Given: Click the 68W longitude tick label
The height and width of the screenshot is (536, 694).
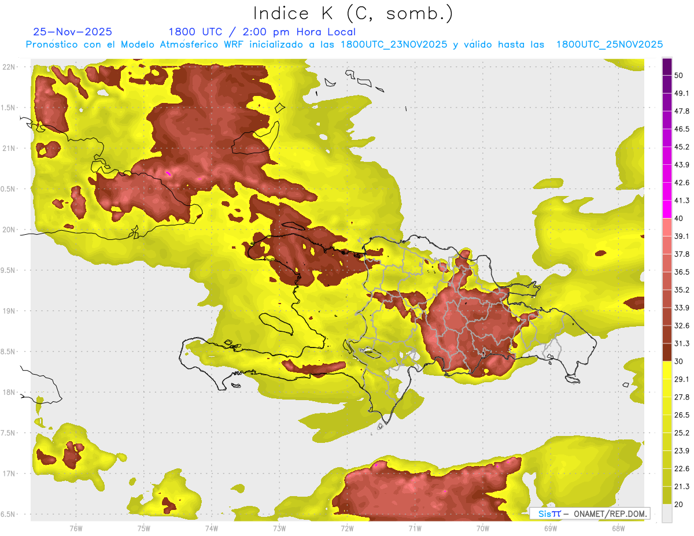Looking at the screenshot, I should (618, 528).
